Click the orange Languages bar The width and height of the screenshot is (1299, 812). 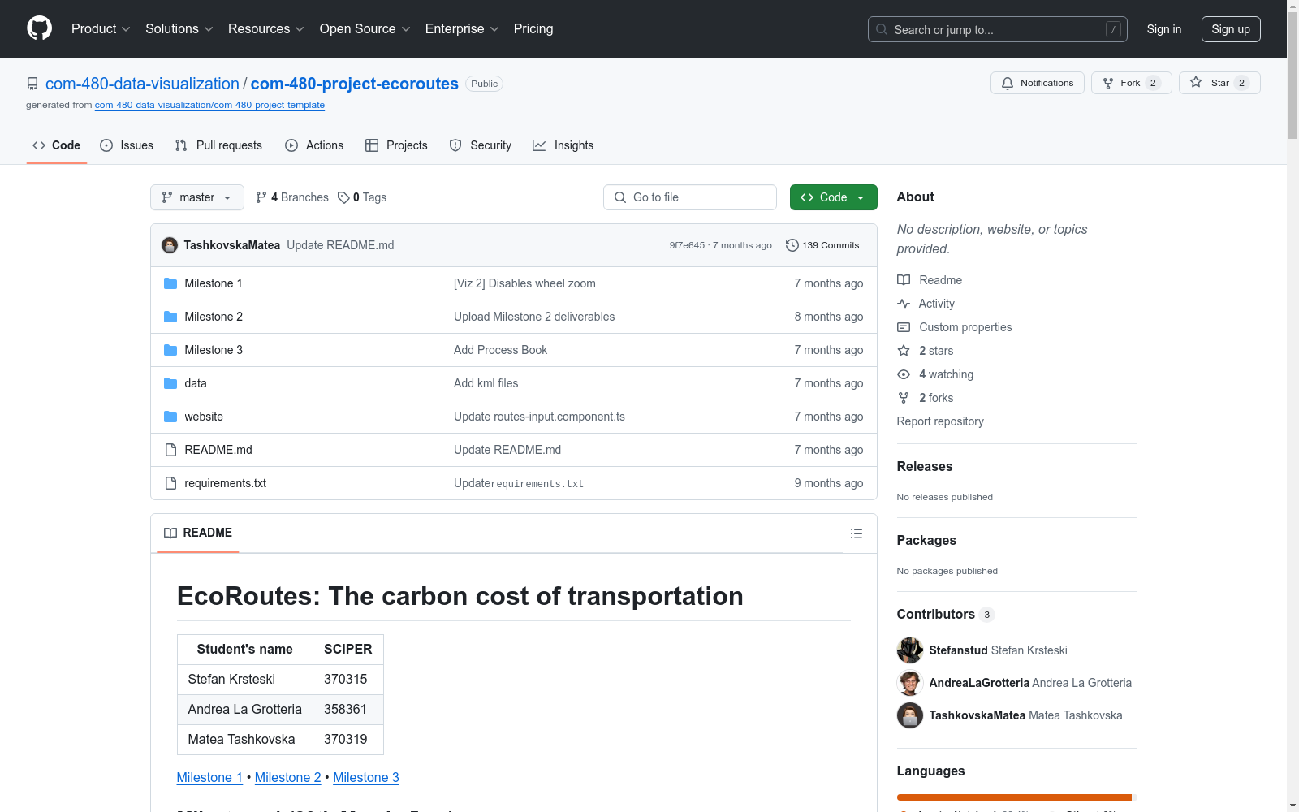1014,797
